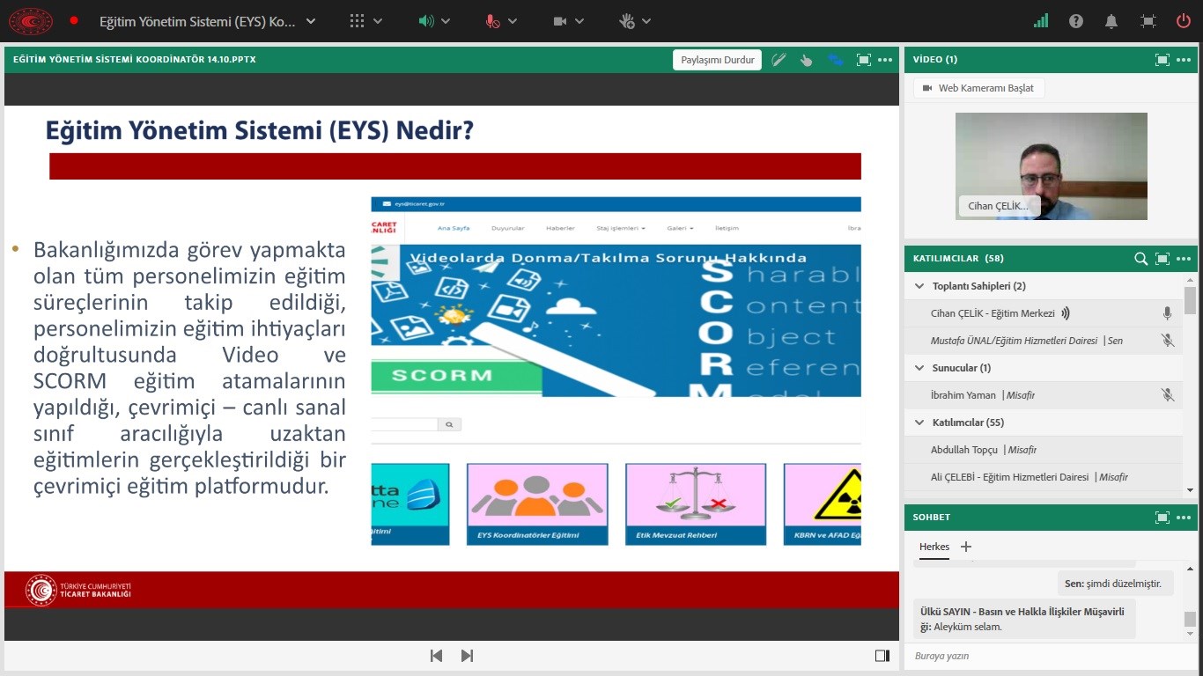Collapse the Sunucular group

(920, 368)
